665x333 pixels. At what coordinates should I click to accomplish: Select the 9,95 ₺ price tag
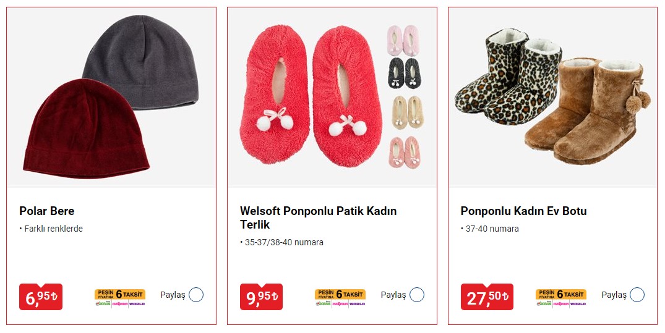coord(261,297)
